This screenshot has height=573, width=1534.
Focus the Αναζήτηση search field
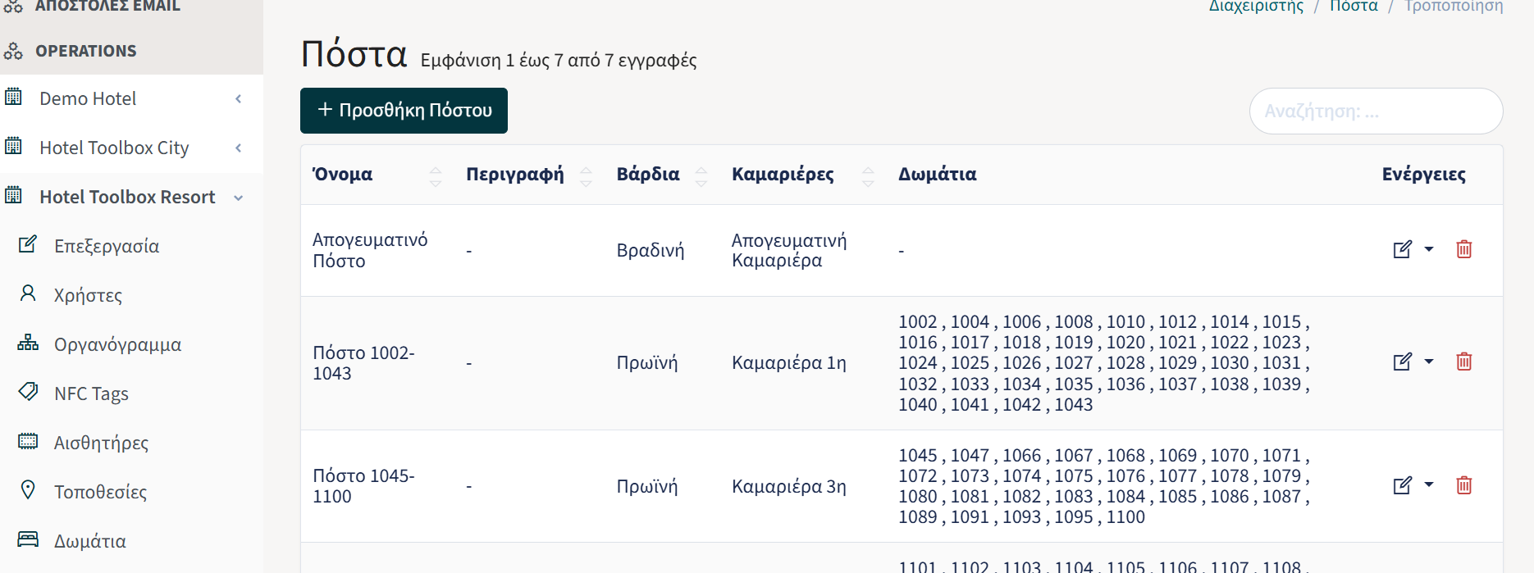click(1376, 111)
